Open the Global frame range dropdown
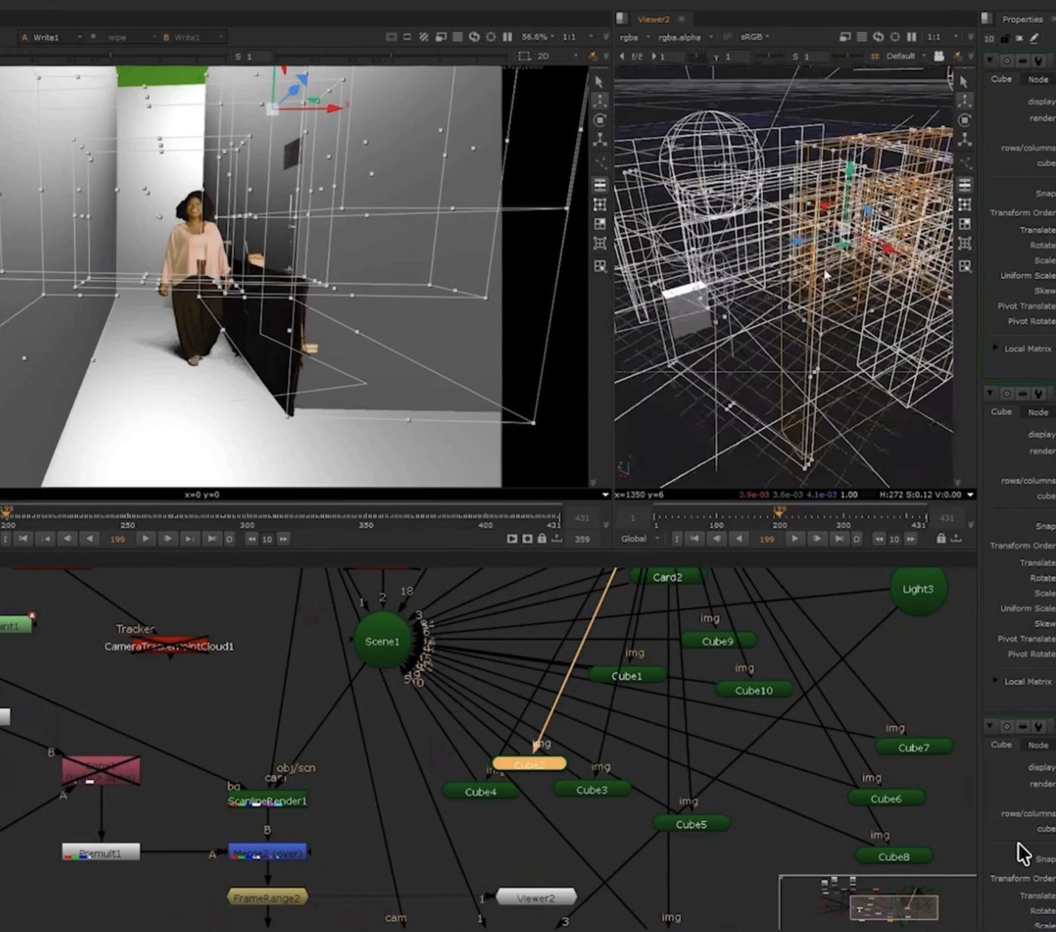Screen dimensions: 1056x932 click(640, 539)
